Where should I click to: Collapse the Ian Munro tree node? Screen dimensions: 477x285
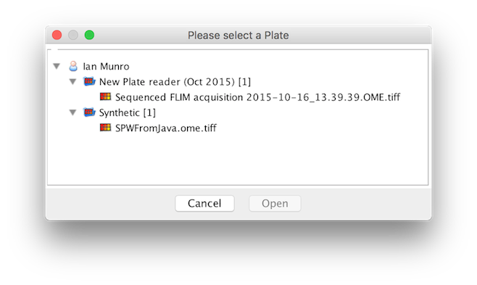tap(57, 66)
